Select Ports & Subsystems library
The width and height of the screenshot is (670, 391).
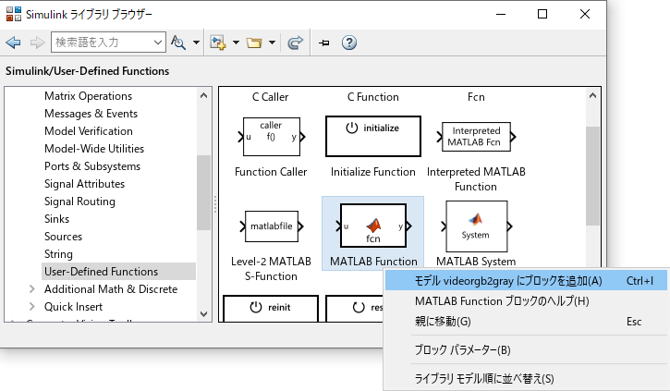[x=92, y=165]
